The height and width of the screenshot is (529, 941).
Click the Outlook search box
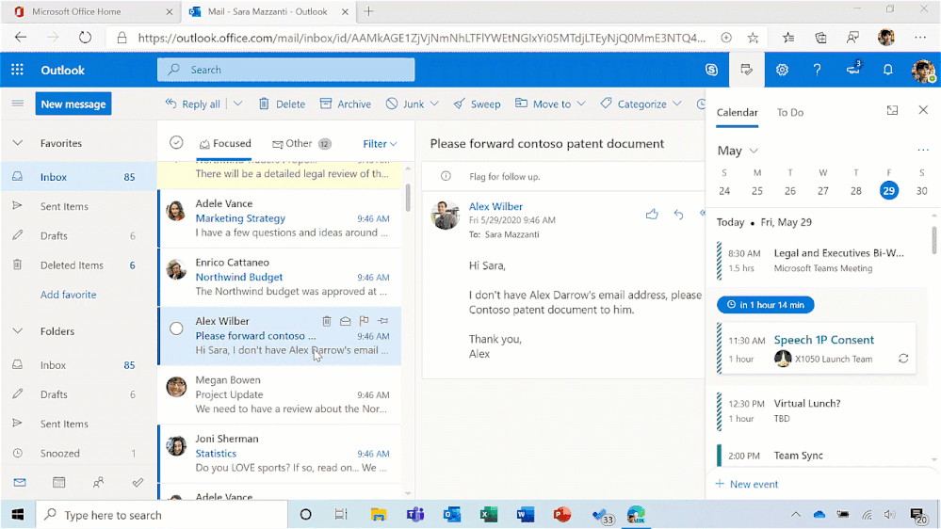[285, 70]
